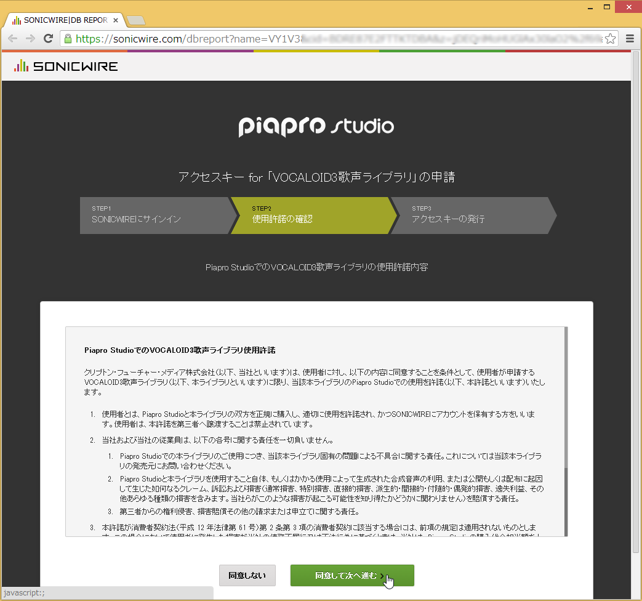This screenshot has width=642, height=601.
Task: Click the browser page vertical scrollbar
Action: coord(636,308)
